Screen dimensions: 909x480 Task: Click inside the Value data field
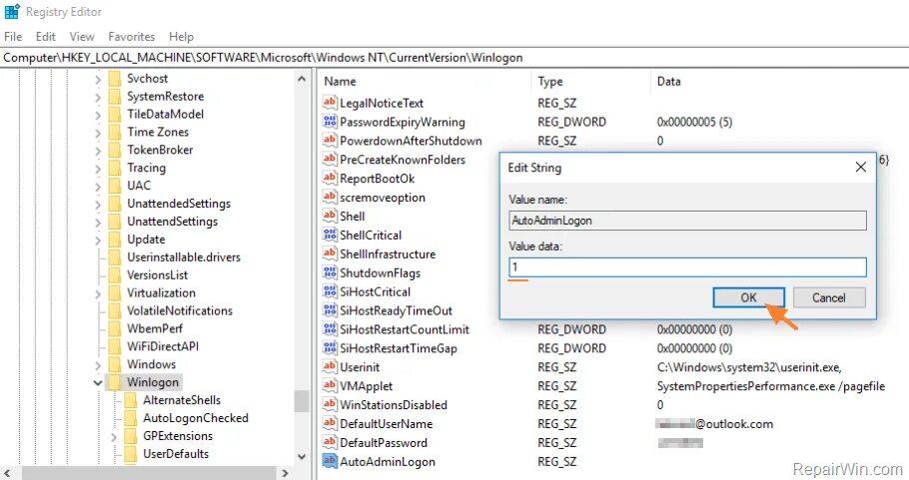point(687,267)
